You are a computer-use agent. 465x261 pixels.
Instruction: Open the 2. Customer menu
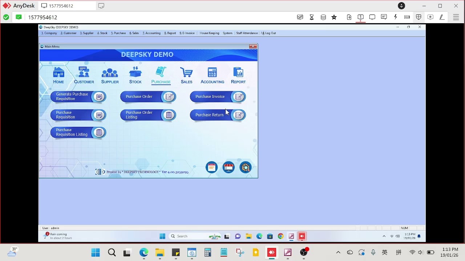tap(68, 33)
